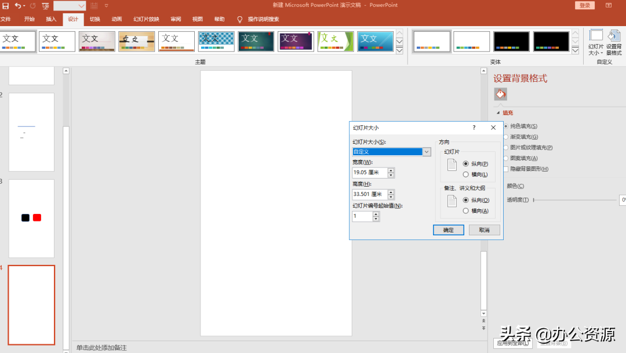Image resolution: width=626 pixels, height=353 pixels.
Task: Select slide 3 thumbnail with black and red squares
Action: [31, 219]
